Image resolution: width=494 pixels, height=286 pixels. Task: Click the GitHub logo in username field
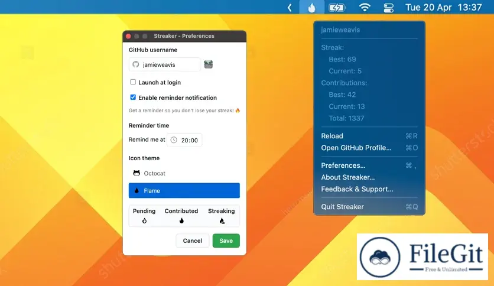[x=136, y=64]
